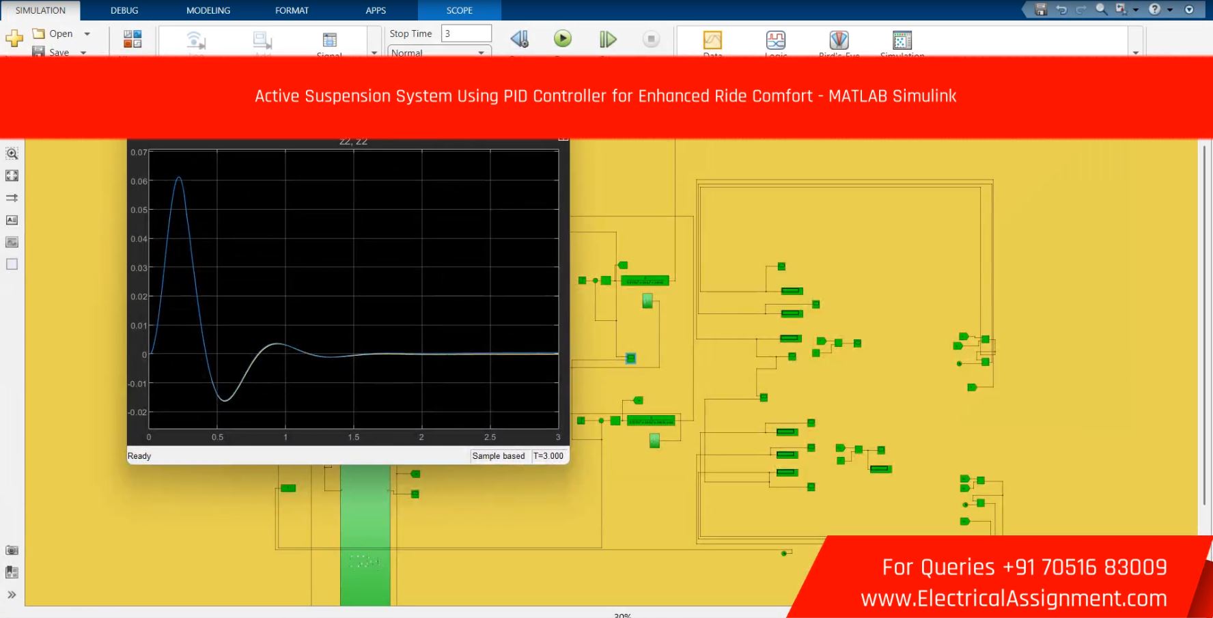
Task: Click the Redo arrow icon
Action: 1080,10
